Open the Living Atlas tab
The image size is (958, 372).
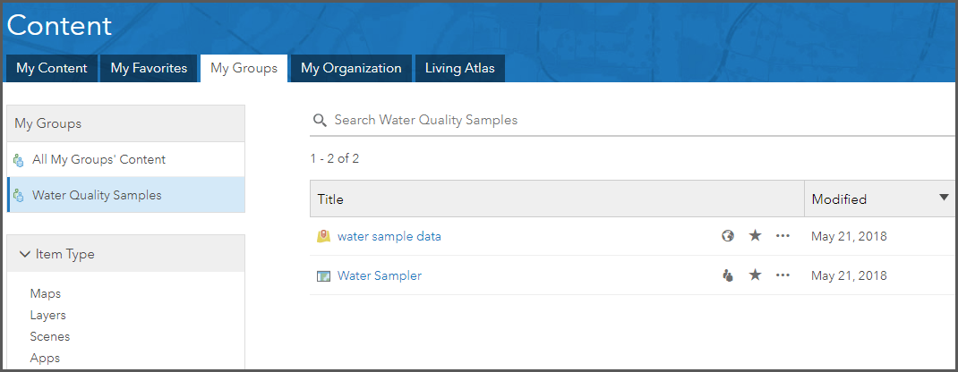point(459,68)
